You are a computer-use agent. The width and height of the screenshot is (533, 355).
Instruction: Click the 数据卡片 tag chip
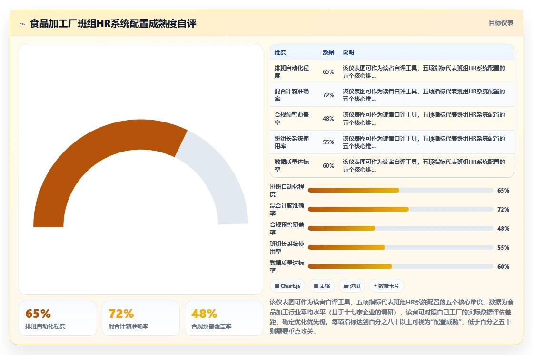coord(386,286)
